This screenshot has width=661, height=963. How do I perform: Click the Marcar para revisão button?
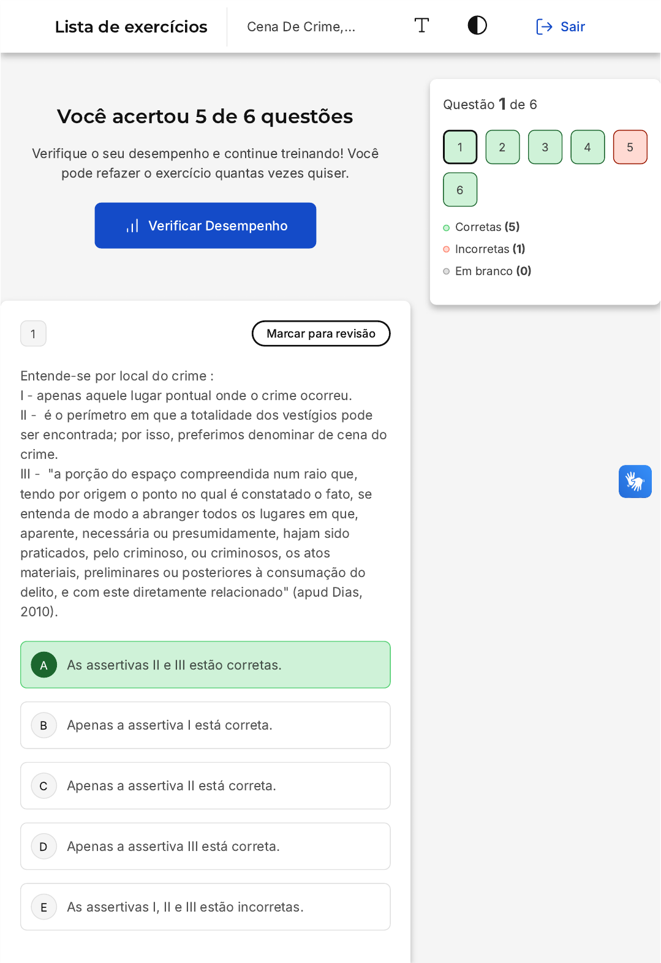(x=321, y=333)
